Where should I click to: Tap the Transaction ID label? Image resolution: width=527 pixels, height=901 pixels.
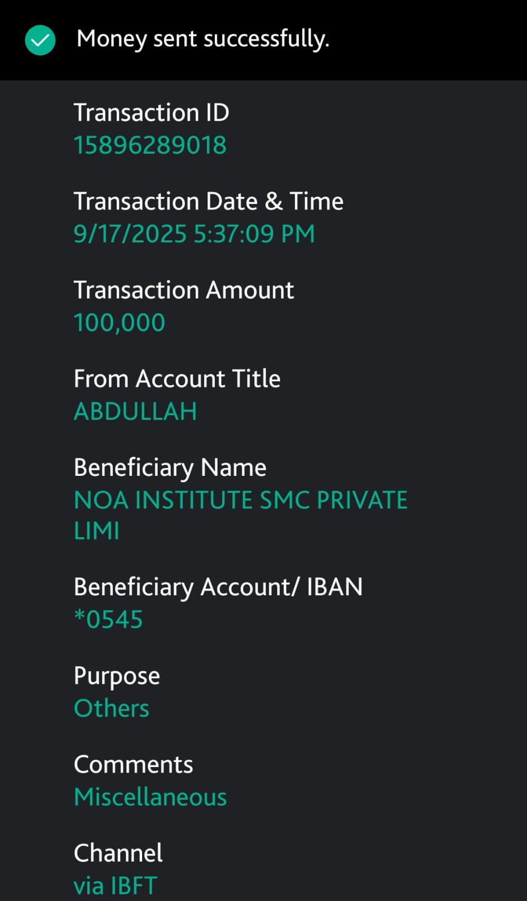pyautogui.click(x=151, y=113)
